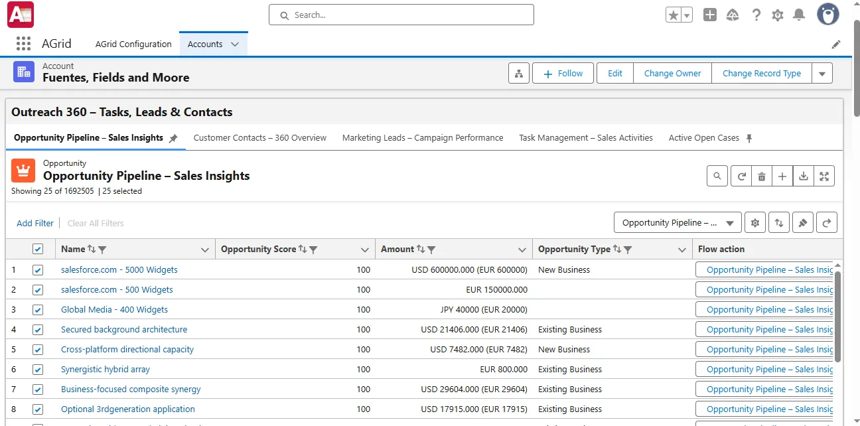
Task: Open Favorites list dropdown arrow
Action: [687, 15]
